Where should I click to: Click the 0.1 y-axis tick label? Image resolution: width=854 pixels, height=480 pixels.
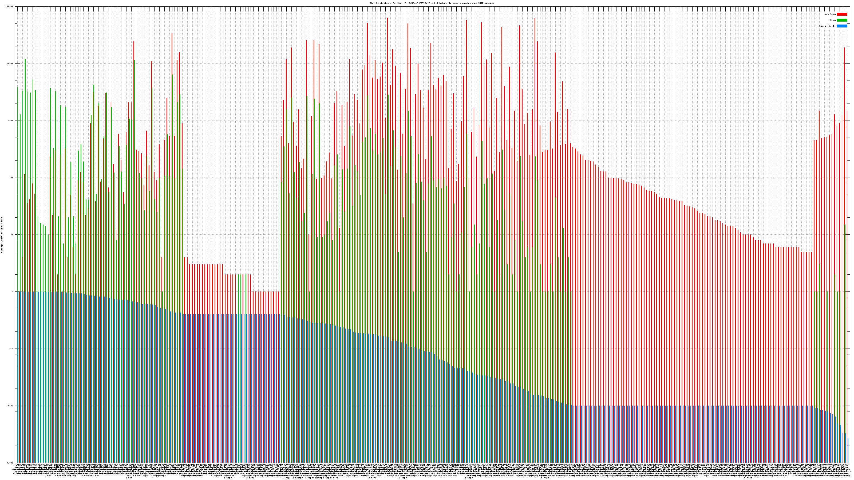11,349
